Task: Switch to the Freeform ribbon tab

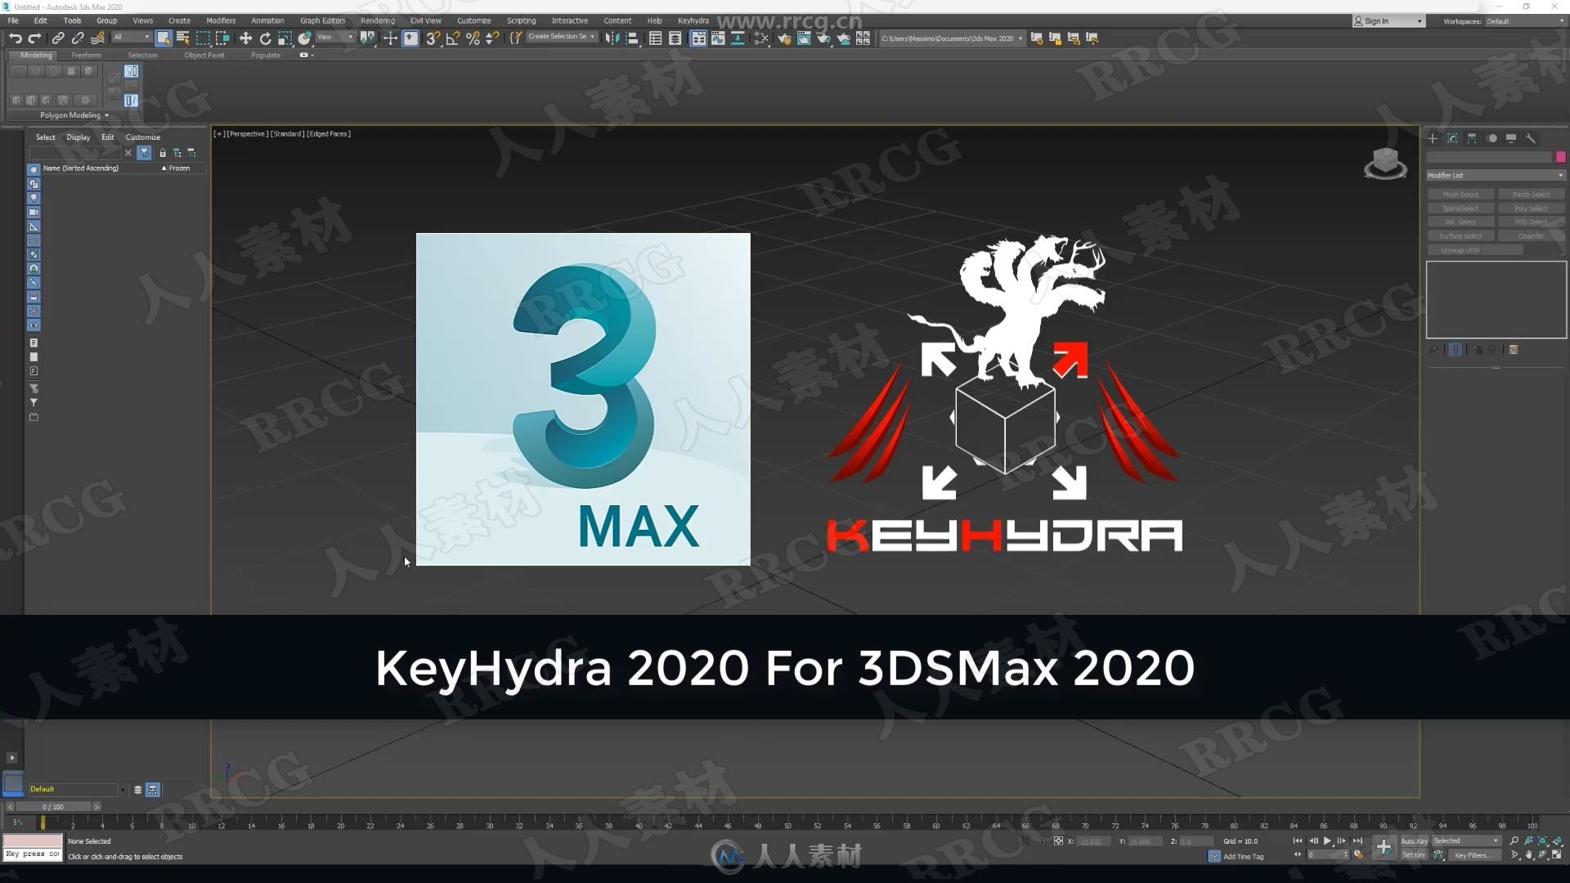Action: 86,56
